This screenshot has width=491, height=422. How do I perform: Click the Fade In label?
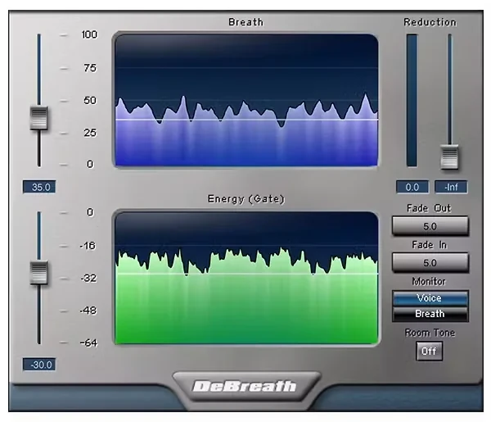pos(429,245)
